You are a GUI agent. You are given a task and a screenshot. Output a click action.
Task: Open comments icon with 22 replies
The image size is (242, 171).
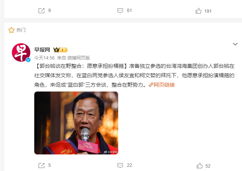tap(120, 165)
